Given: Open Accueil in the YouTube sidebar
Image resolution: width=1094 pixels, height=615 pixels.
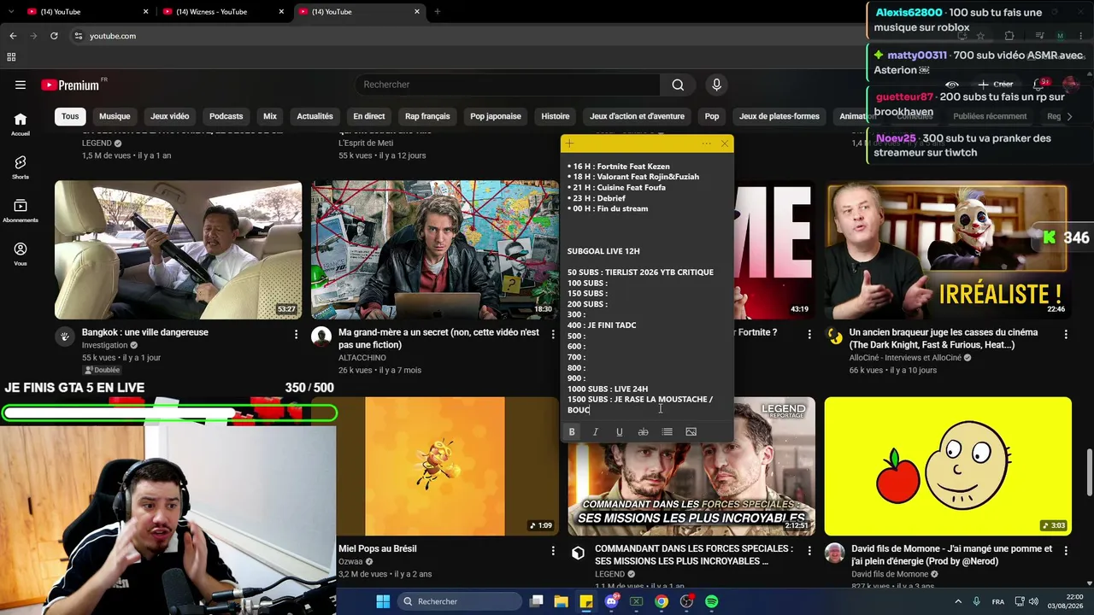Looking at the screenshot, I should [x=21, y=125].
